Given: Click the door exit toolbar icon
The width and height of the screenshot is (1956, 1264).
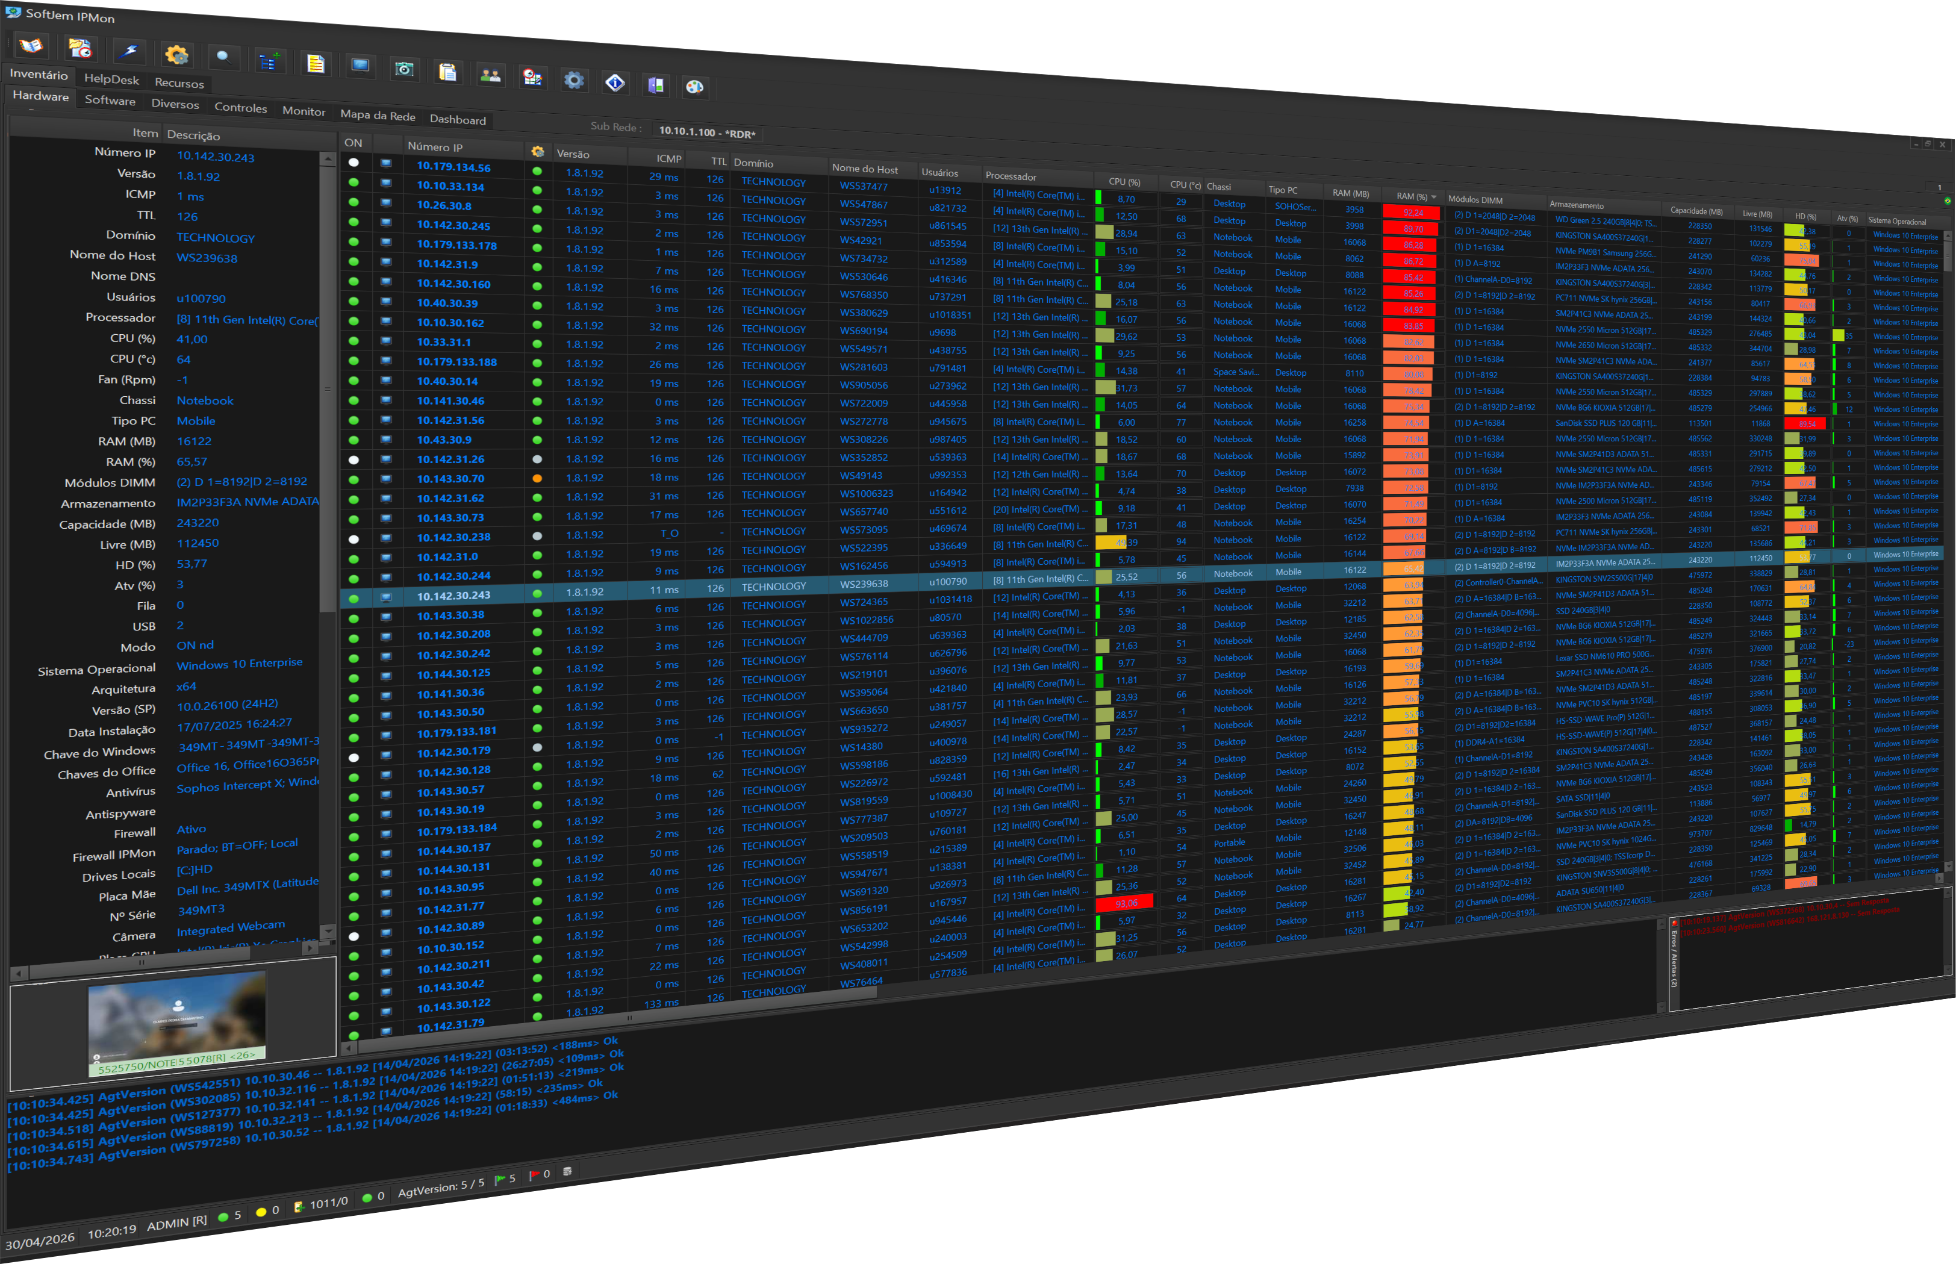Looking at the screenshot, I should tap(655, 84).
